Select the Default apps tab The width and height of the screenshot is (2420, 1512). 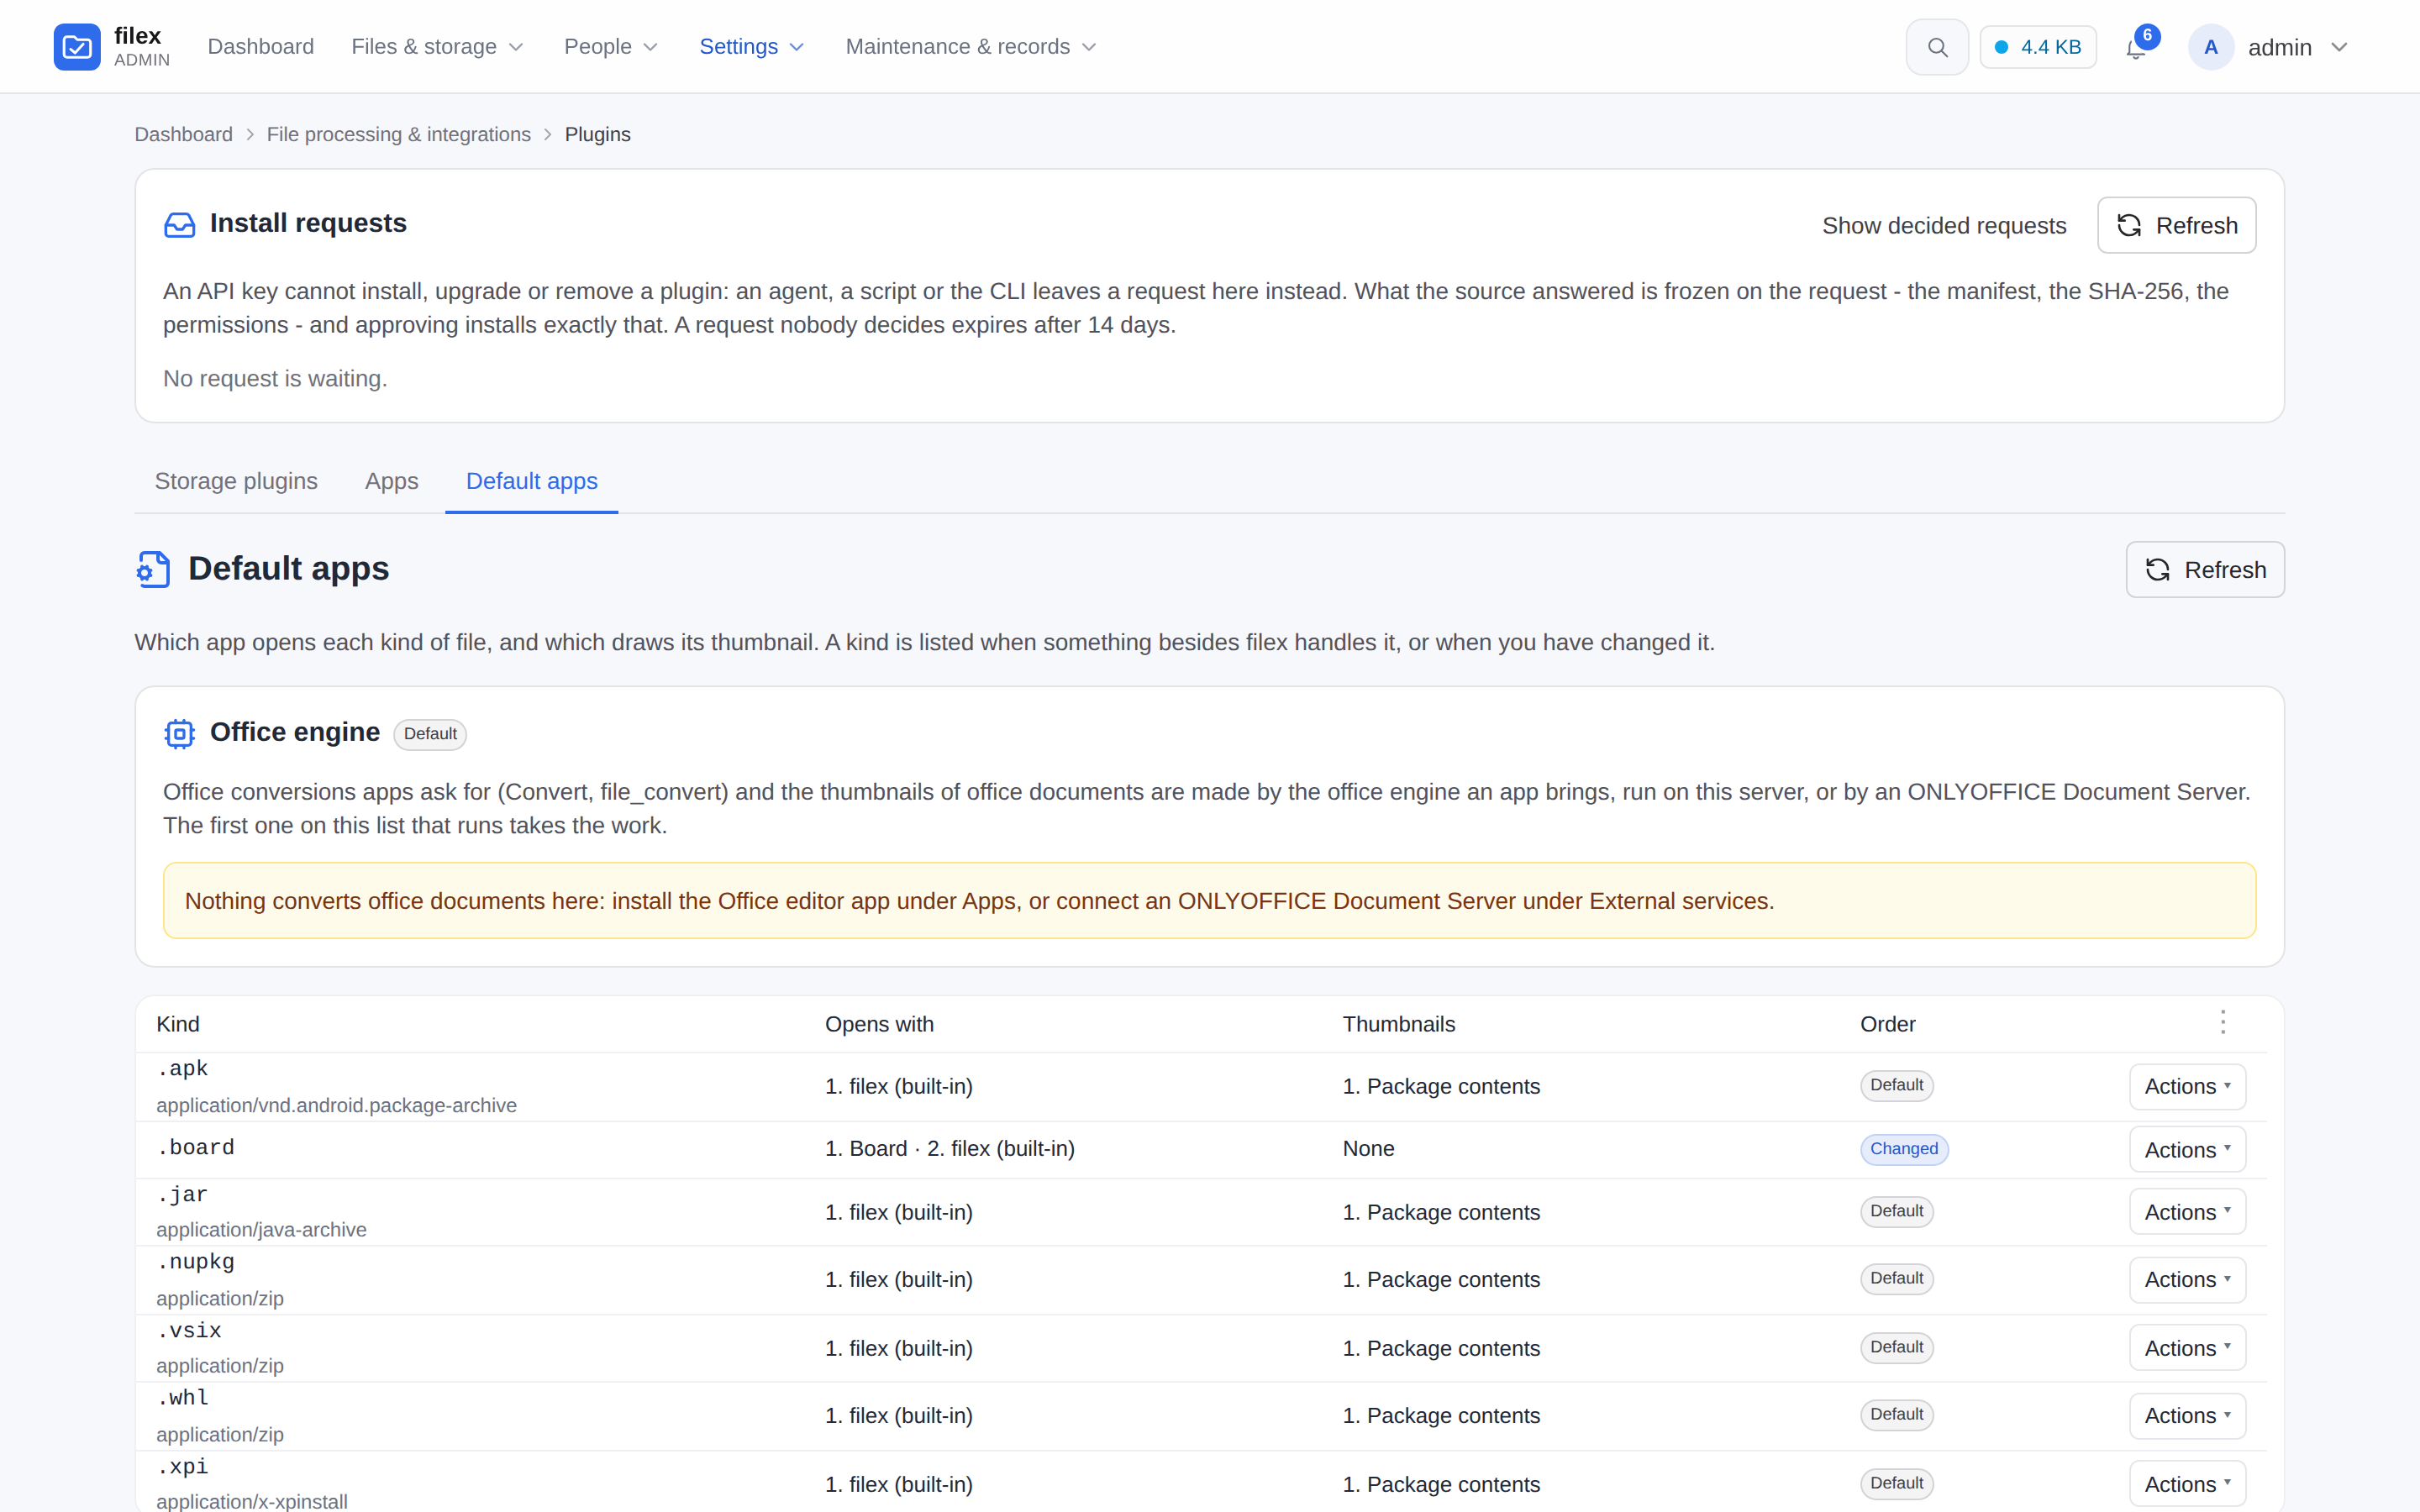pos(532,481)
